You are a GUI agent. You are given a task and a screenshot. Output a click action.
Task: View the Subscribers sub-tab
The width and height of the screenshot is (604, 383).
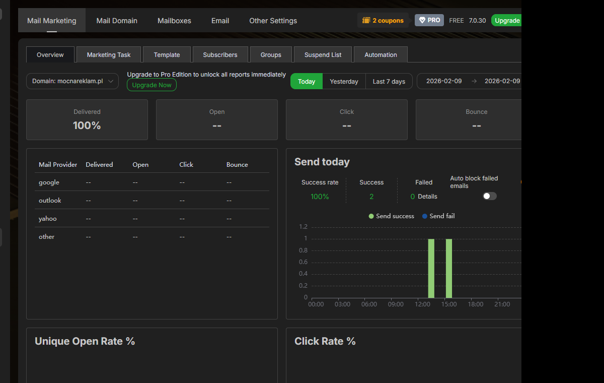(220, 54)
